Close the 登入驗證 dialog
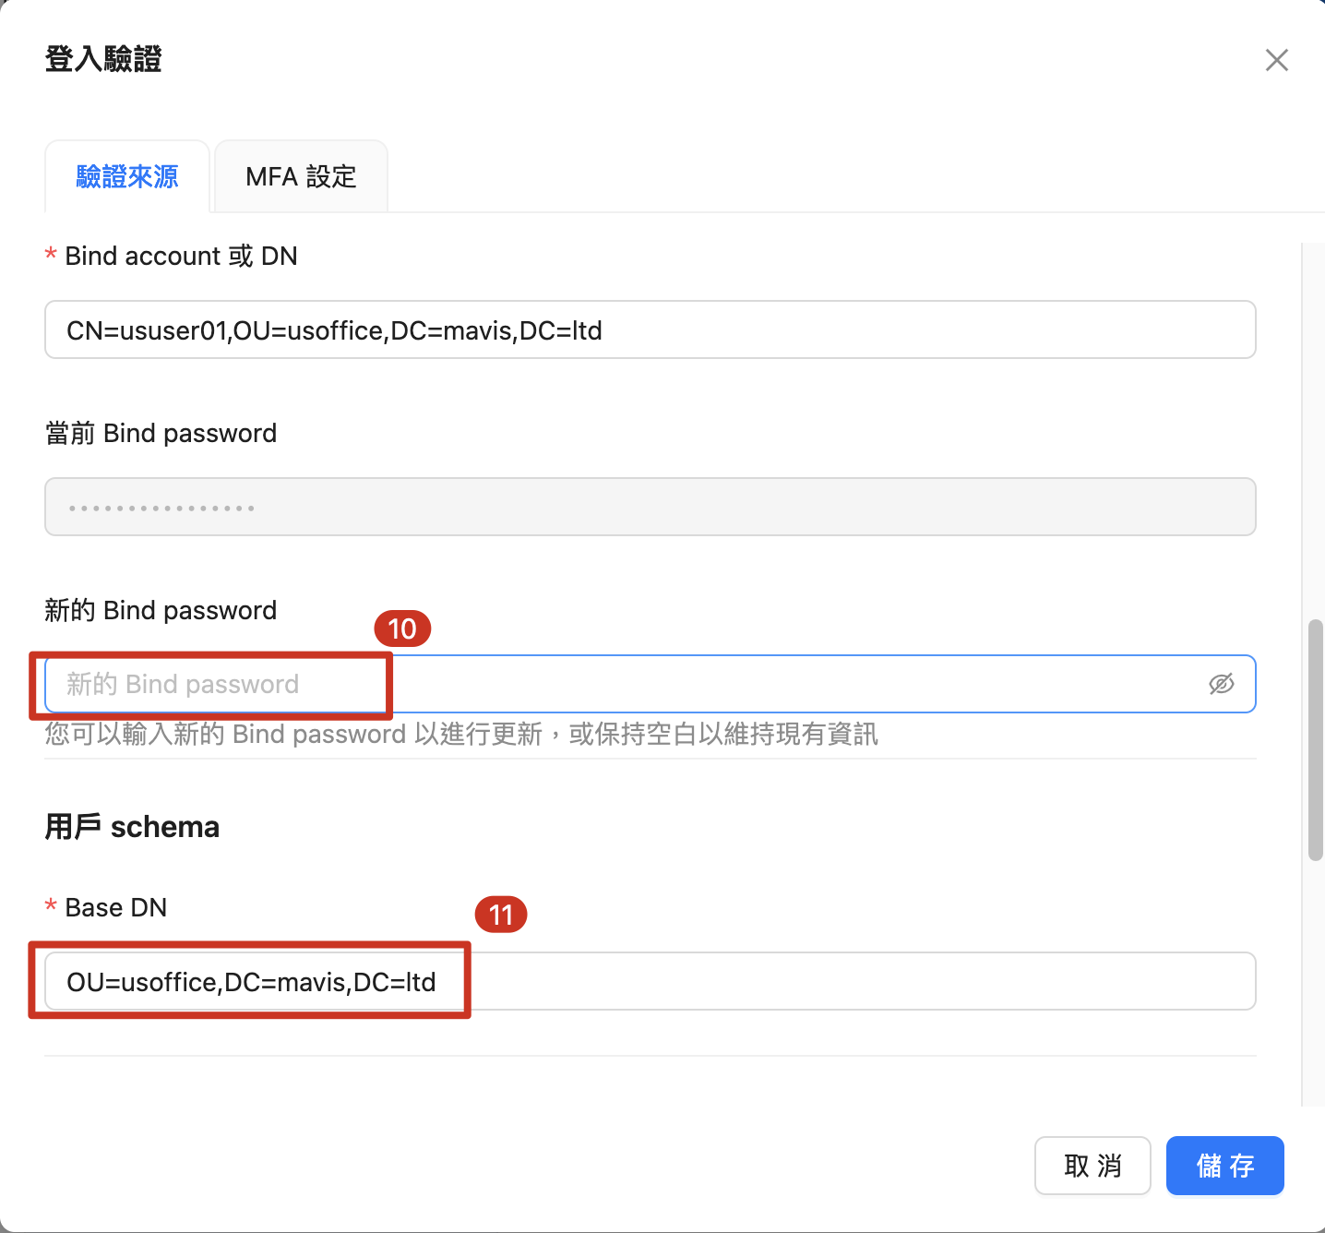The width and height of the screenshot is (1325, 1233). coord(1276,60)
